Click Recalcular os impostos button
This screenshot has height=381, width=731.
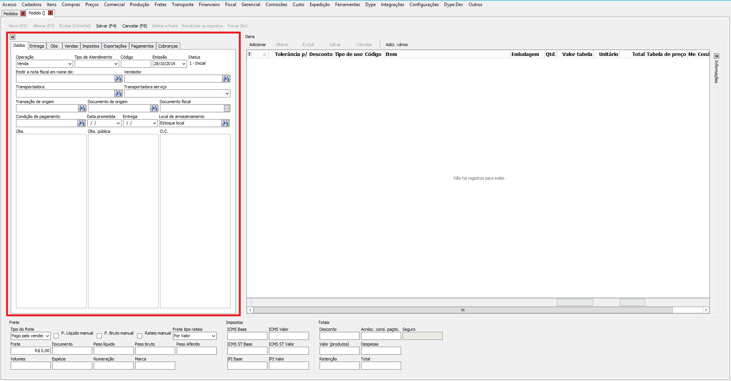[x=202, y=26]
